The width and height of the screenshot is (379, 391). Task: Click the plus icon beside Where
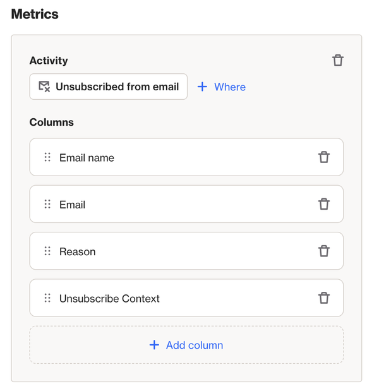tap(202, 87)
